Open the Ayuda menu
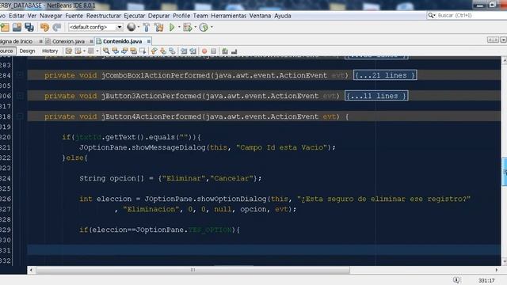The height and width of the screenshot is (285, 507). 283,16
